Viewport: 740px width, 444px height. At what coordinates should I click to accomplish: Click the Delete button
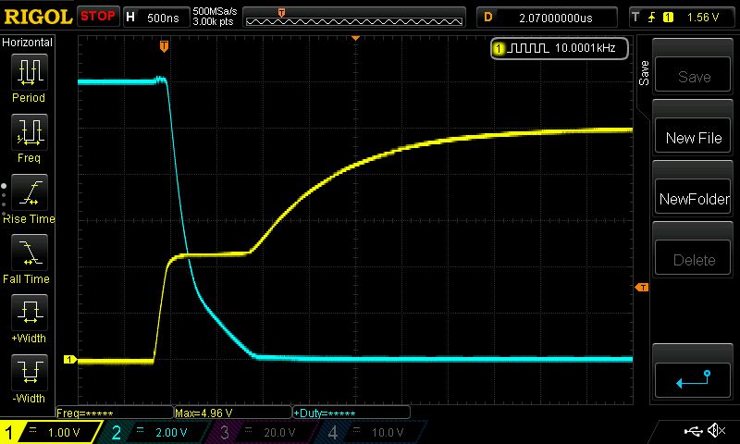[x=693, y=258]
